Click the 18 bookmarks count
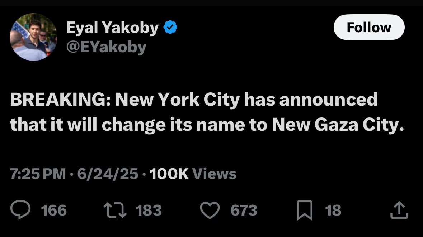The width and height of the screenshot is (423, 237). [x=333, y=211]
